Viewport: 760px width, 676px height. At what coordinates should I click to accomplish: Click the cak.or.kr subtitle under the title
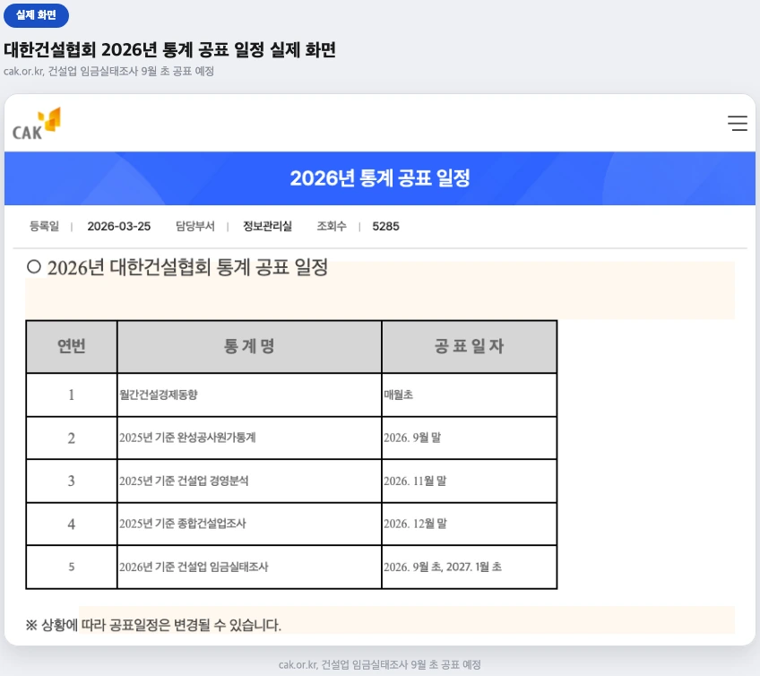click(108, 72)
